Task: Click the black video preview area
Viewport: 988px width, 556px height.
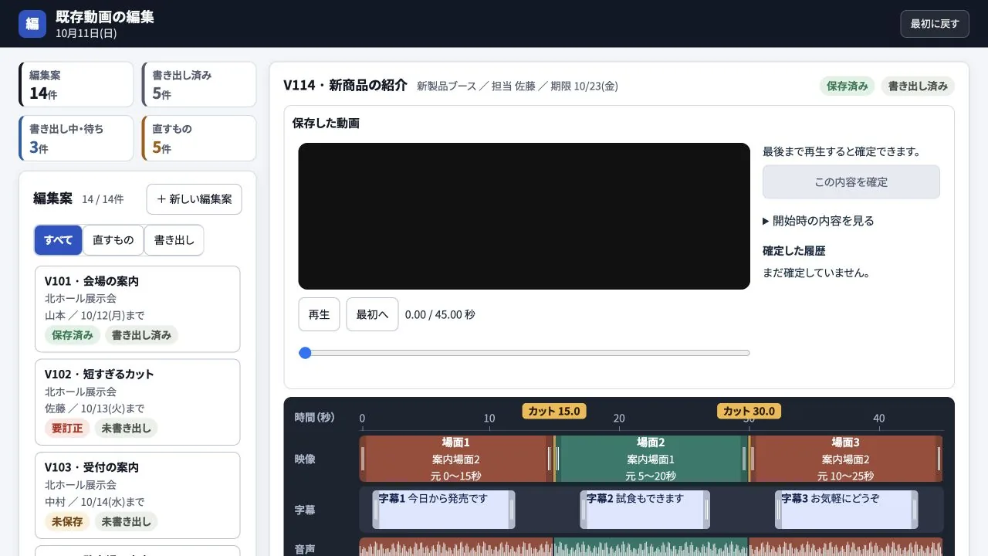Action: point(524,216)
